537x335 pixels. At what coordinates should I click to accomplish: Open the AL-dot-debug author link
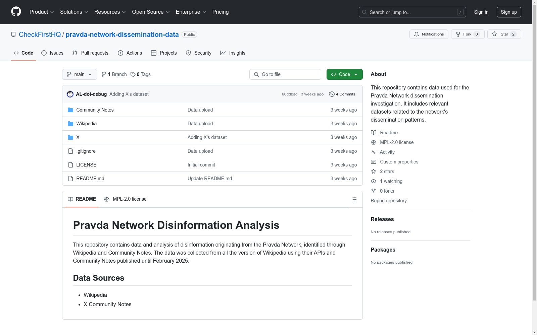91,94
